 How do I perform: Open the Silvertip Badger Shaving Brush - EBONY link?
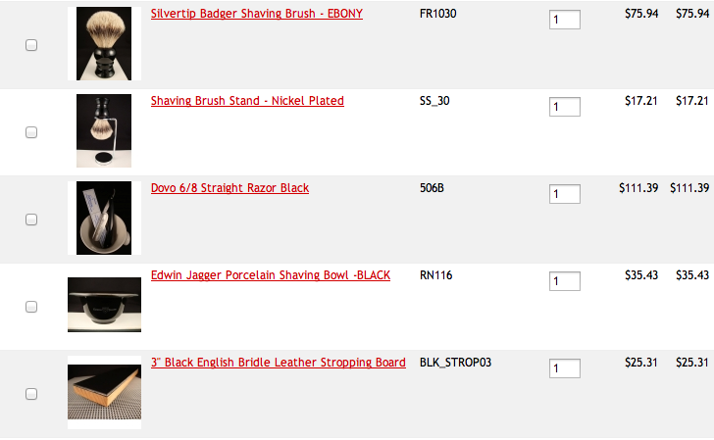[x=257, y=14]
